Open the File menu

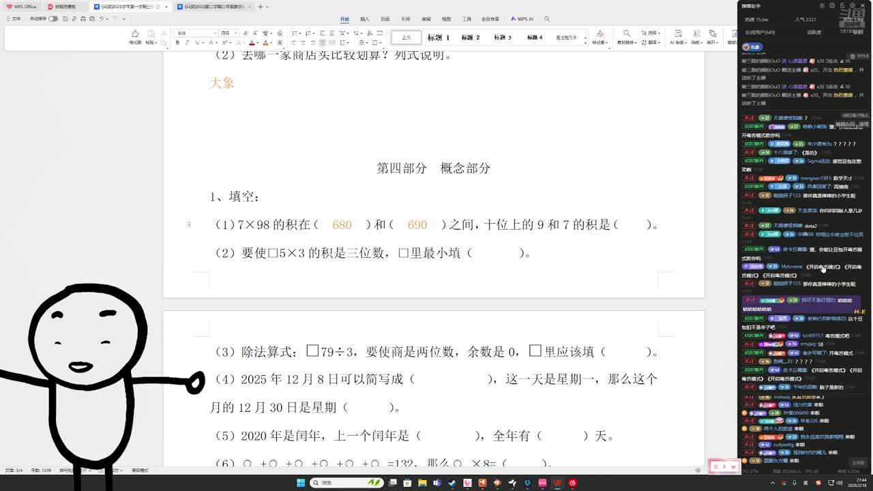click(13, 19)
